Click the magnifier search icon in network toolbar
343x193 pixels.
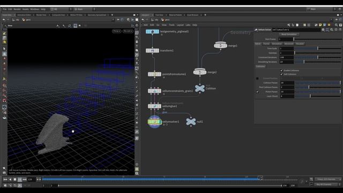[336, 25]
